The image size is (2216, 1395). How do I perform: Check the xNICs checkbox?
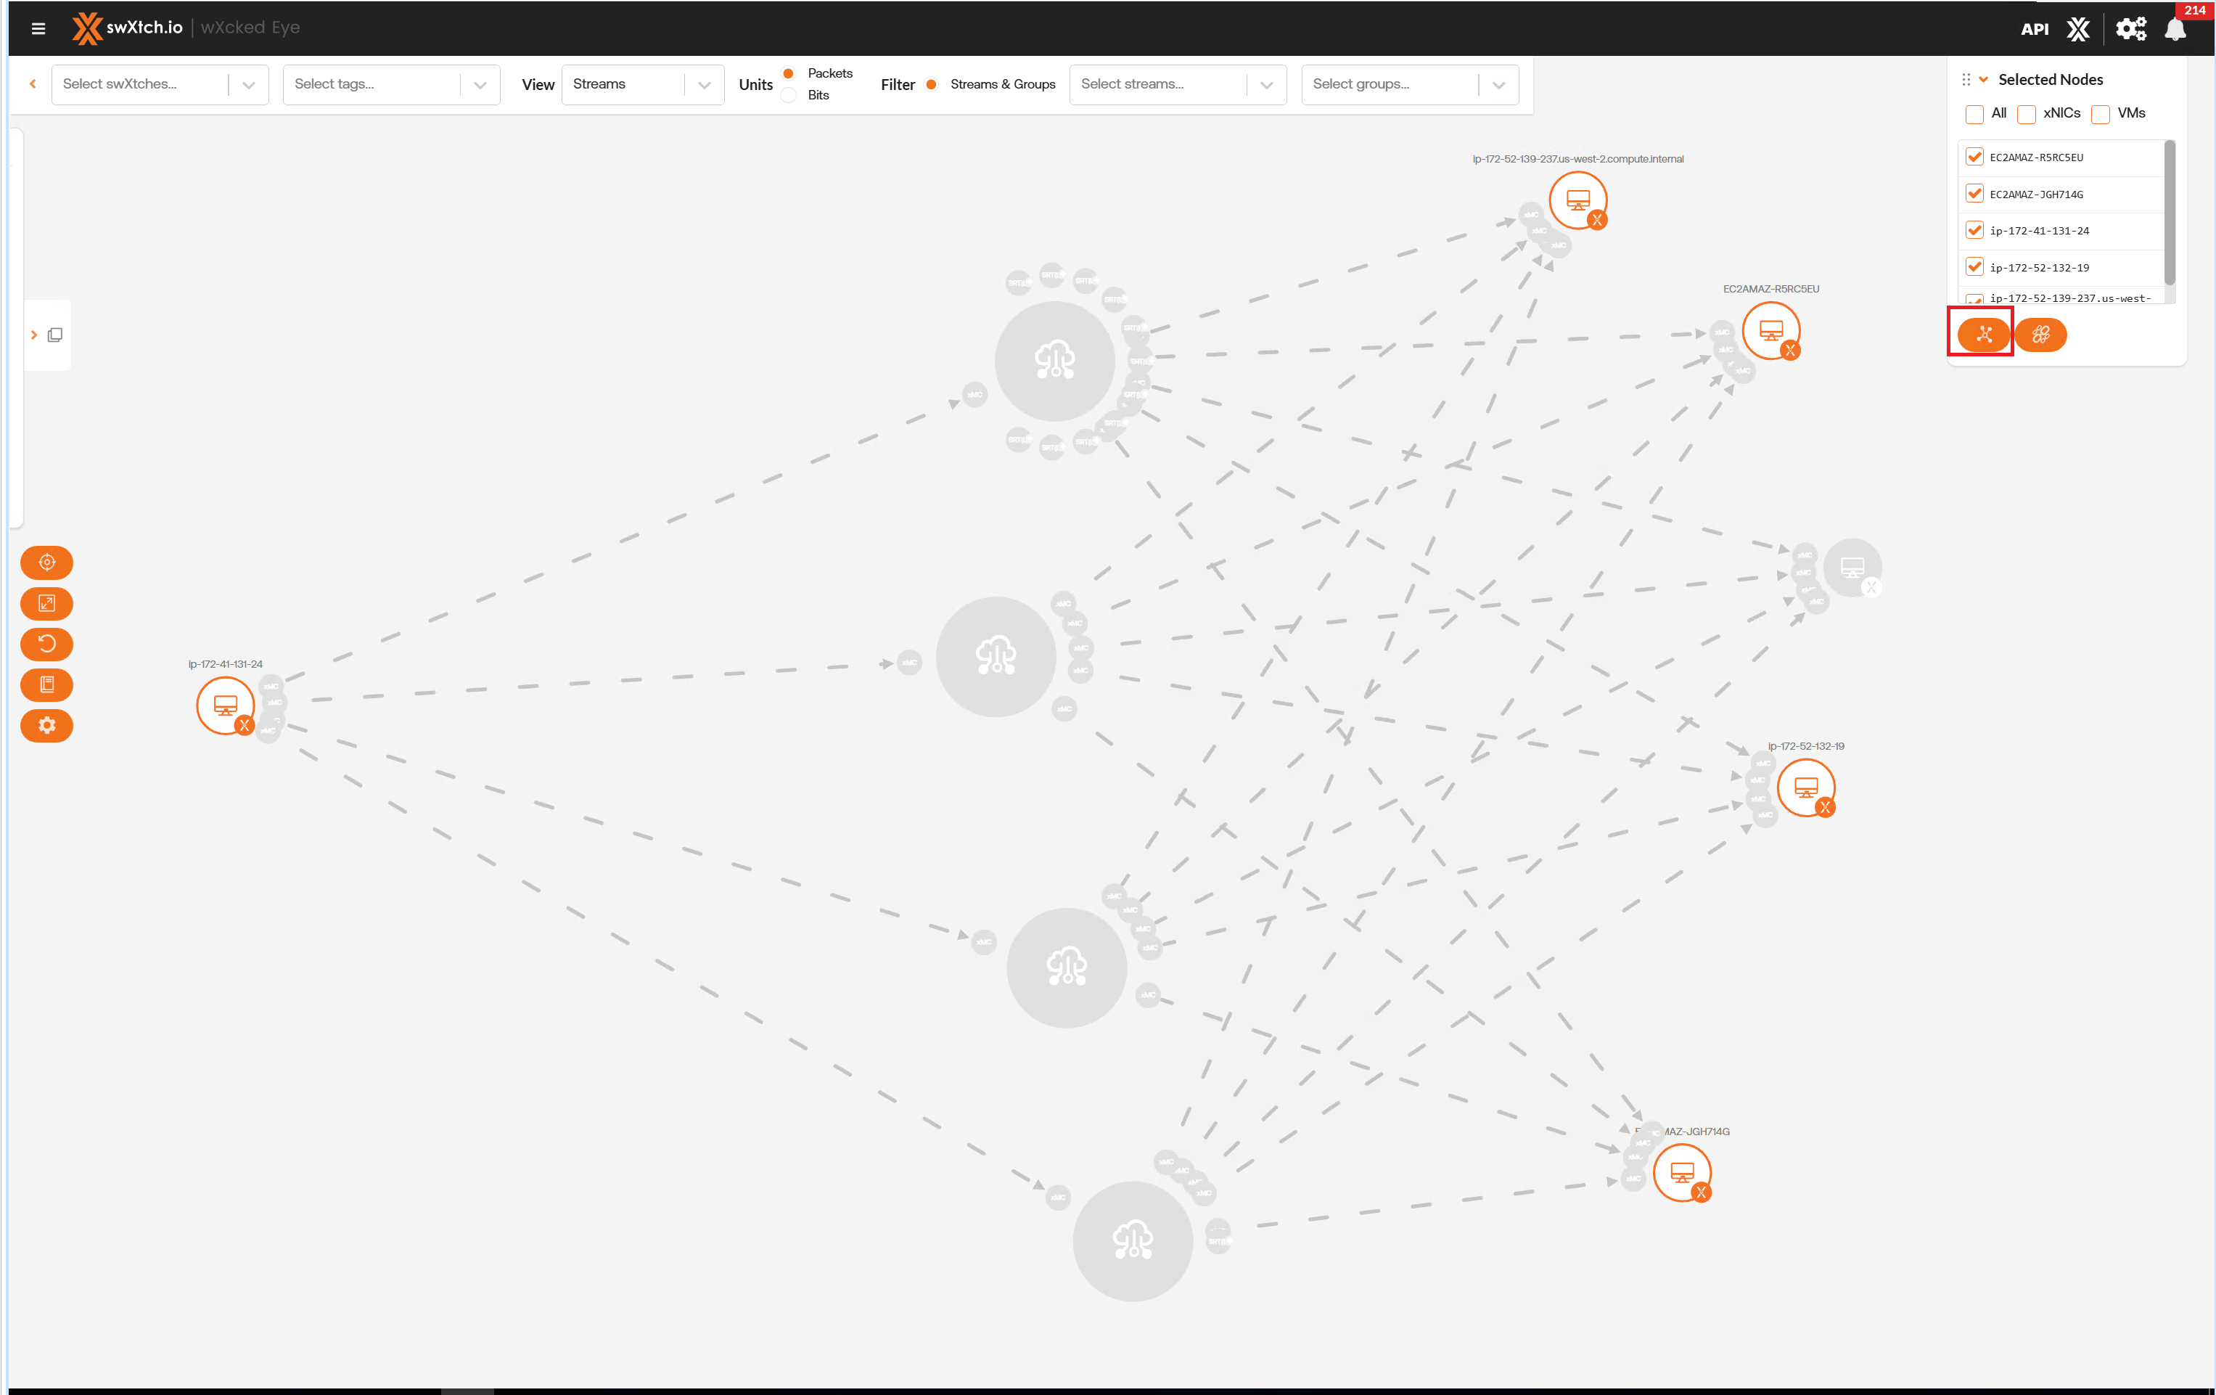point(2027,114)
